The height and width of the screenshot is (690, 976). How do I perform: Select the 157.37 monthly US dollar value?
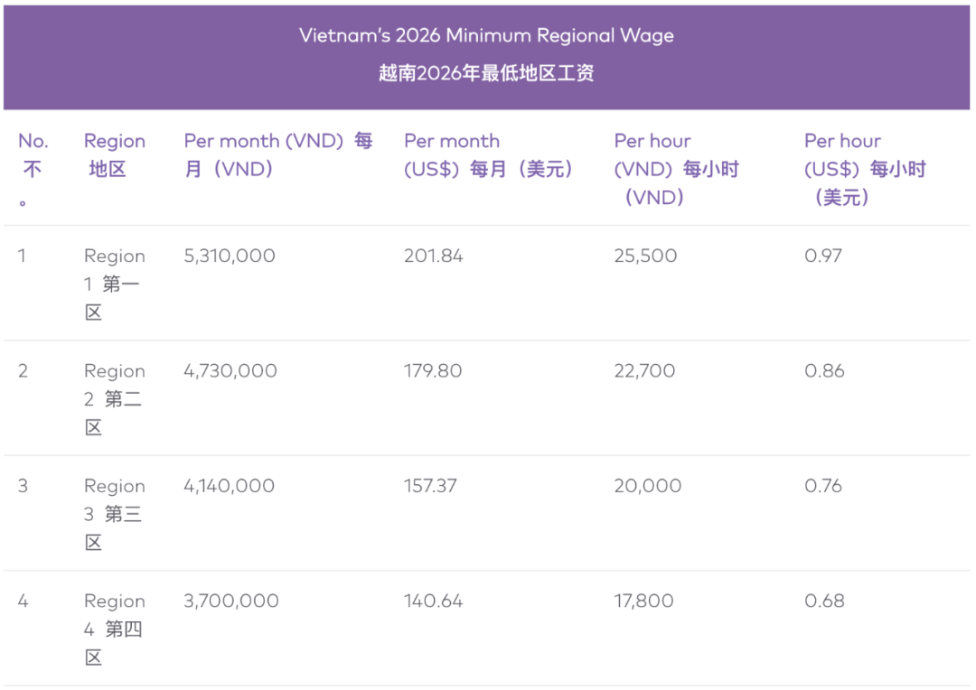click(x=430, y=485)
